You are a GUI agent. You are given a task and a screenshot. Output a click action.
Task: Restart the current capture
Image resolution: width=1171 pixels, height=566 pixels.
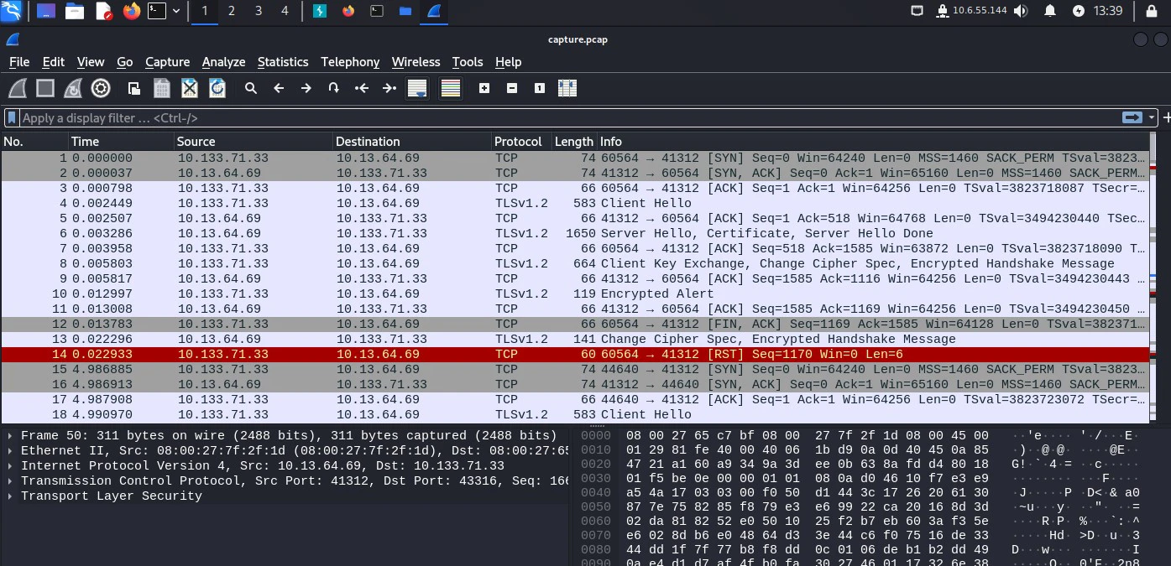click(x=72, y=88)
